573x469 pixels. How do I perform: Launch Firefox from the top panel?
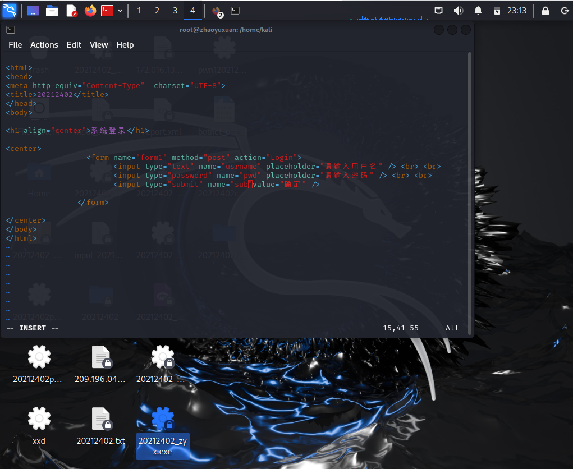click(x=90, y=11)
